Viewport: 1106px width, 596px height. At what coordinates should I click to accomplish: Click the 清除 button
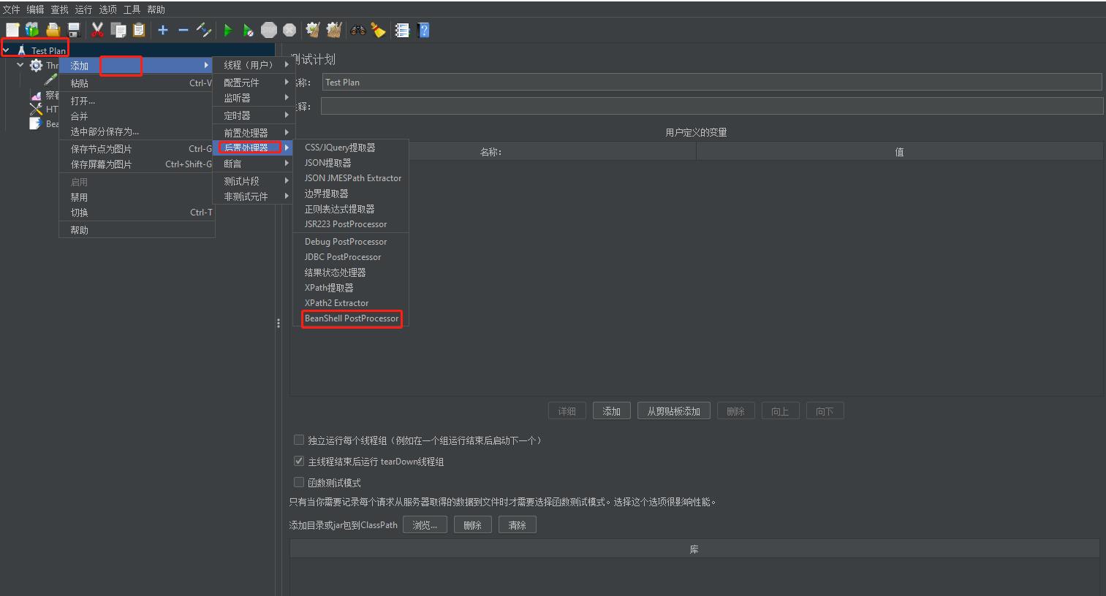click(518, 525)
